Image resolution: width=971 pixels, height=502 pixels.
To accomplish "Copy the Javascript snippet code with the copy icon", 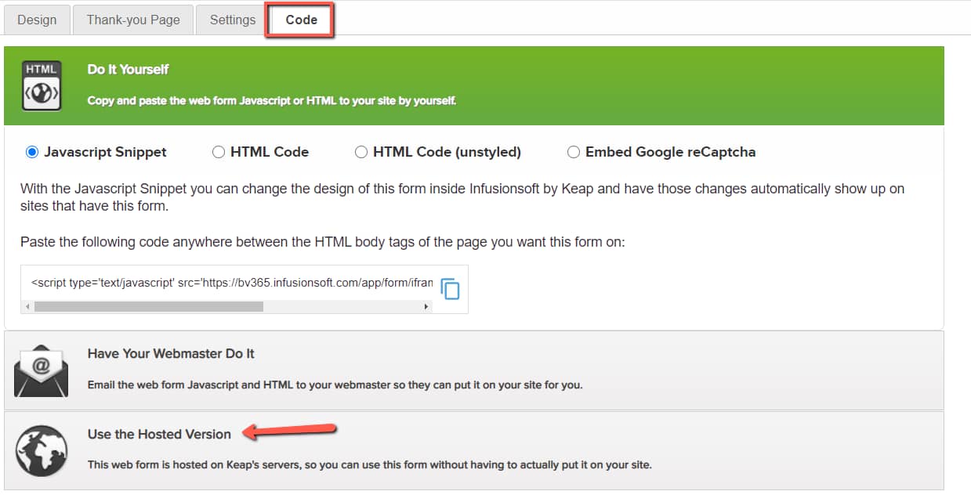I will [x=450, y=289].
